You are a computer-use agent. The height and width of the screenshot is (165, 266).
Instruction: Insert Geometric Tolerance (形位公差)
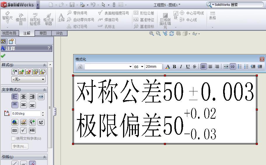click(144, 13)
